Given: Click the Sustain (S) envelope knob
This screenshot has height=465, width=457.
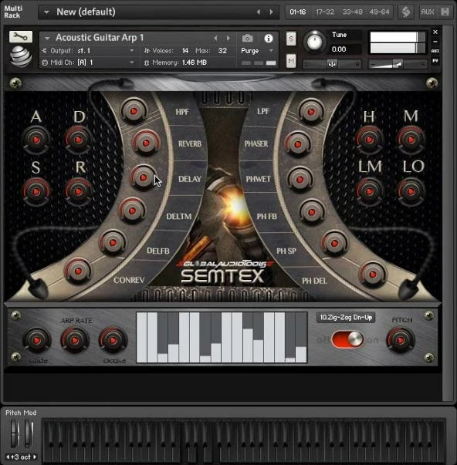Looking at the screenshot, I should point(36,191).
